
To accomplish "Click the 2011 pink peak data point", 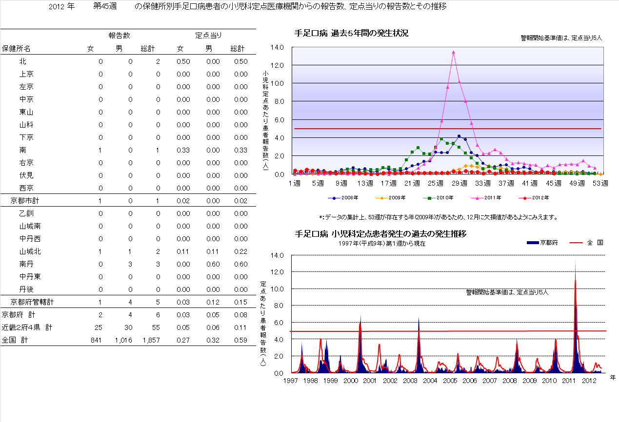I will (453, 52).
